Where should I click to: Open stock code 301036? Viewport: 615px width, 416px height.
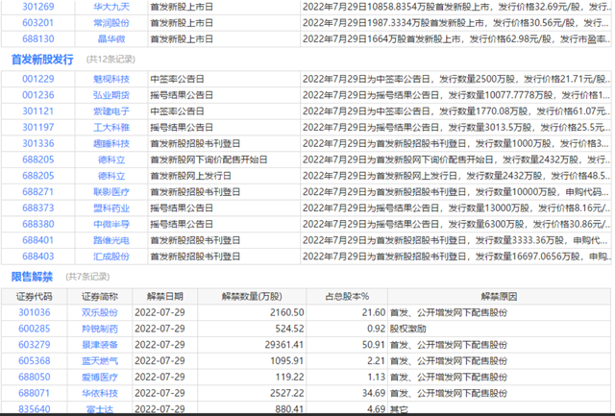pyautogui.click(x=35, y=312)
